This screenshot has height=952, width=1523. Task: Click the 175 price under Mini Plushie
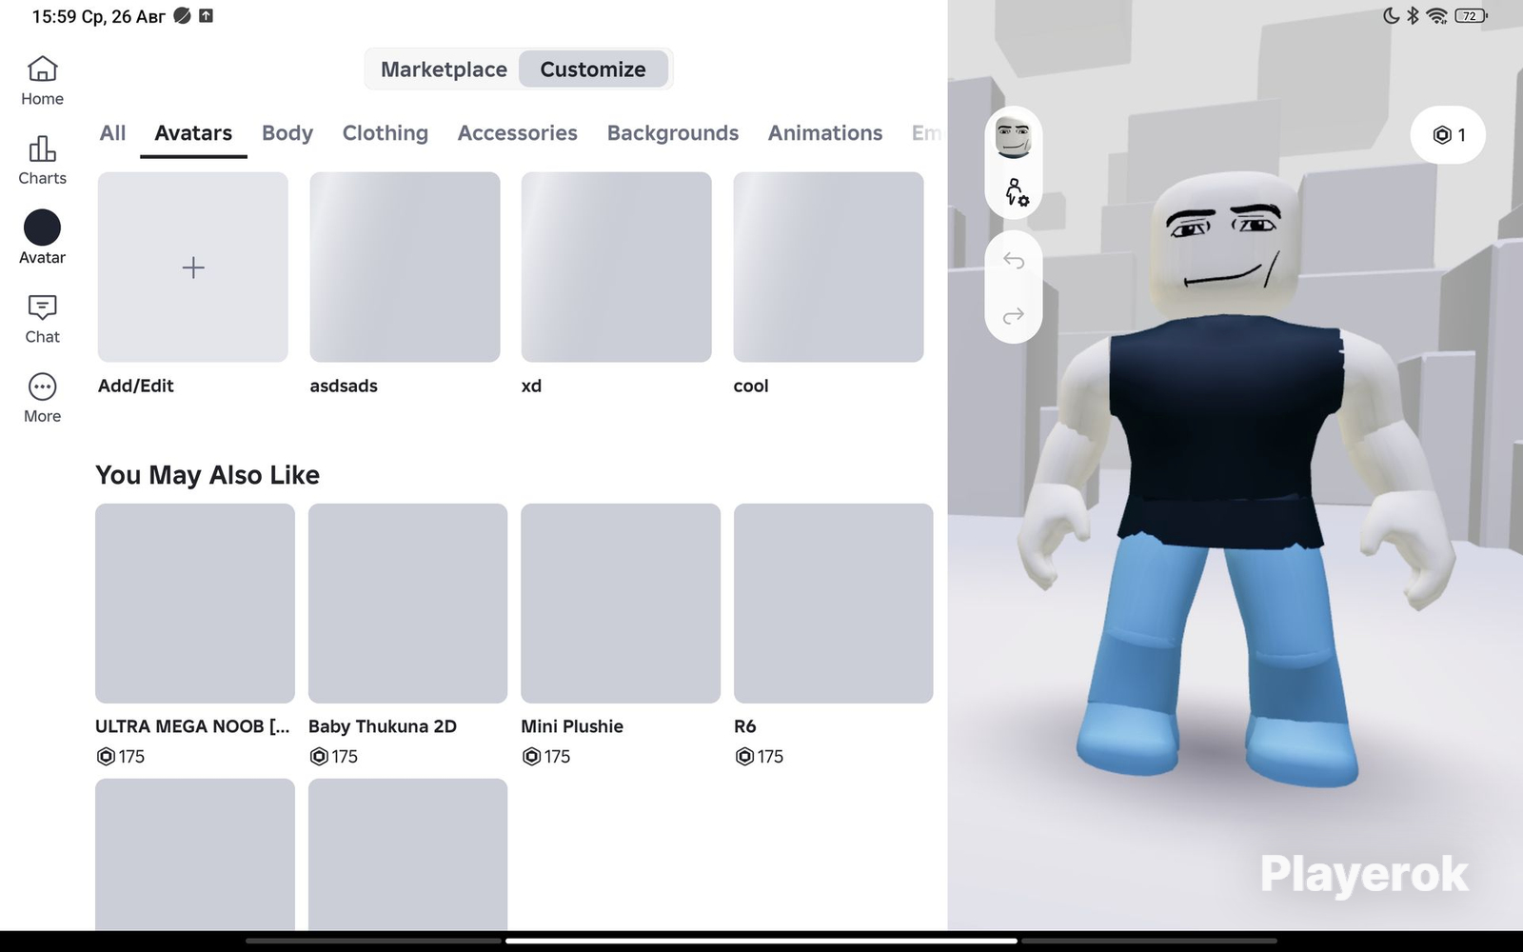click(x=546, y=757)
